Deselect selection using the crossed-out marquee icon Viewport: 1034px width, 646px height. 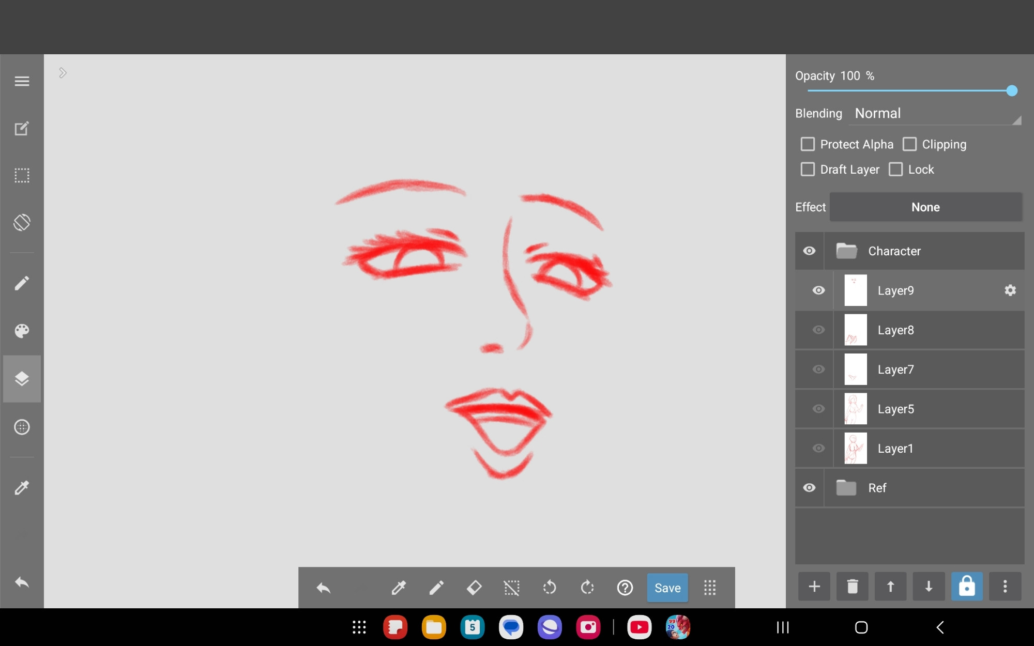click(x=512, y=588)
